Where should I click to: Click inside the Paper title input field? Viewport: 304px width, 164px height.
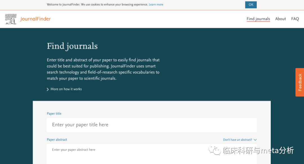click(151, 125)
